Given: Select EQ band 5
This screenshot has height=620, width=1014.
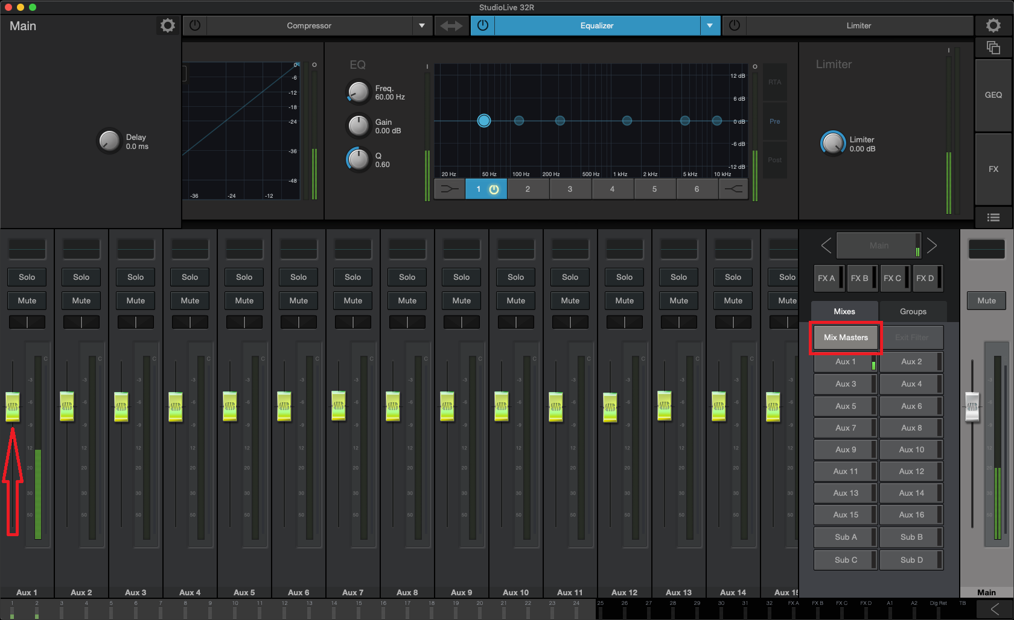Looking at the screenshot, I should tap(654, 189).
